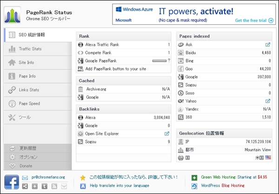Open 更新履歴 changelog
The height and width of the screenshot is (194, 279).
38,148
